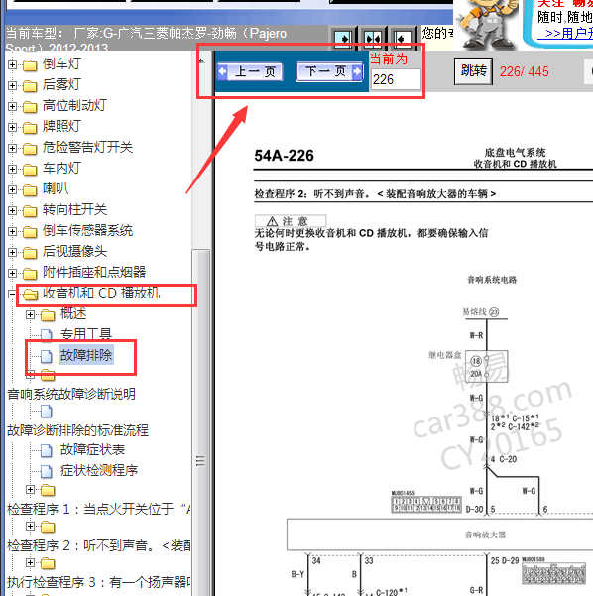Screen dimensions: 593x596
Task: Open the 用户 link in banner
Action: click(577, 34)
